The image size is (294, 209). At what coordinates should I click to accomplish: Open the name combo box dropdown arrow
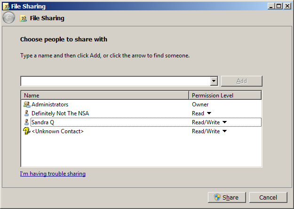point(214,81)
